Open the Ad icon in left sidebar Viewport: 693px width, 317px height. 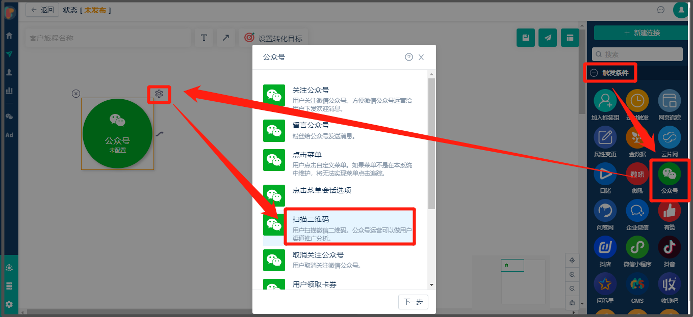click(x=9, y=135)
